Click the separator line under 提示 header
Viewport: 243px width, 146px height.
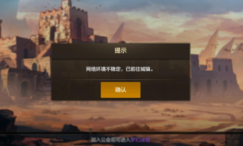(x=121, y=59)
